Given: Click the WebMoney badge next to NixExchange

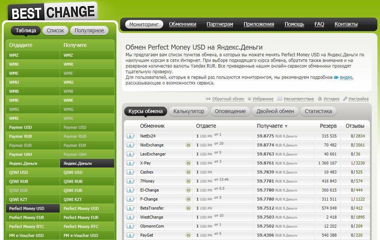Looking at the screenshot, I should pyautogui.click(x=188, y=145).
